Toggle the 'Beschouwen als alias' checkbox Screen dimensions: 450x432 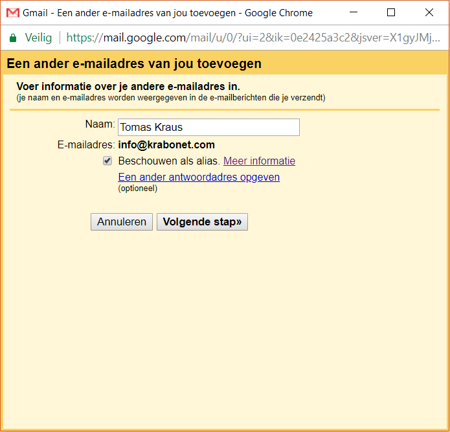[107, 161]
